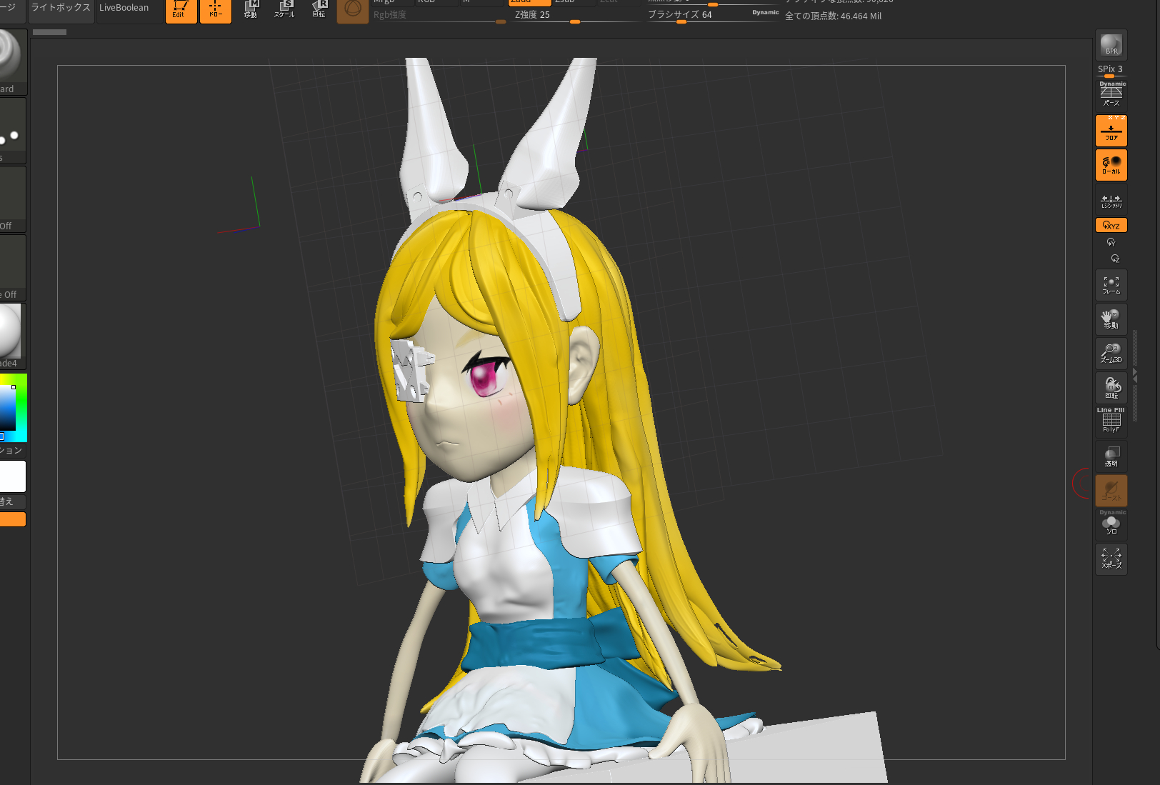Viewport: 1160px width, 785px height.
Task: Click the texture Off slot
Action: [12, 268]
